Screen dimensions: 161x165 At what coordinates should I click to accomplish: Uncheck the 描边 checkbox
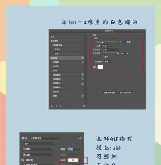[52, 58]
